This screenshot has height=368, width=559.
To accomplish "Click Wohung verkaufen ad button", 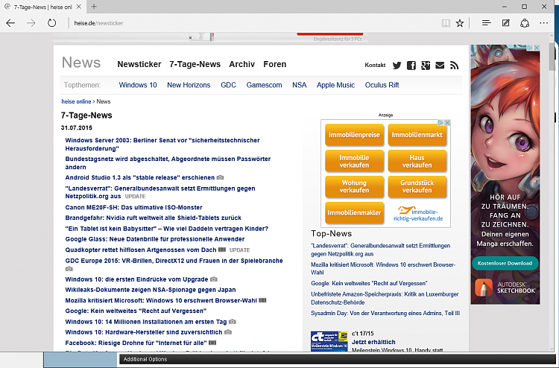I will [354, 187].
